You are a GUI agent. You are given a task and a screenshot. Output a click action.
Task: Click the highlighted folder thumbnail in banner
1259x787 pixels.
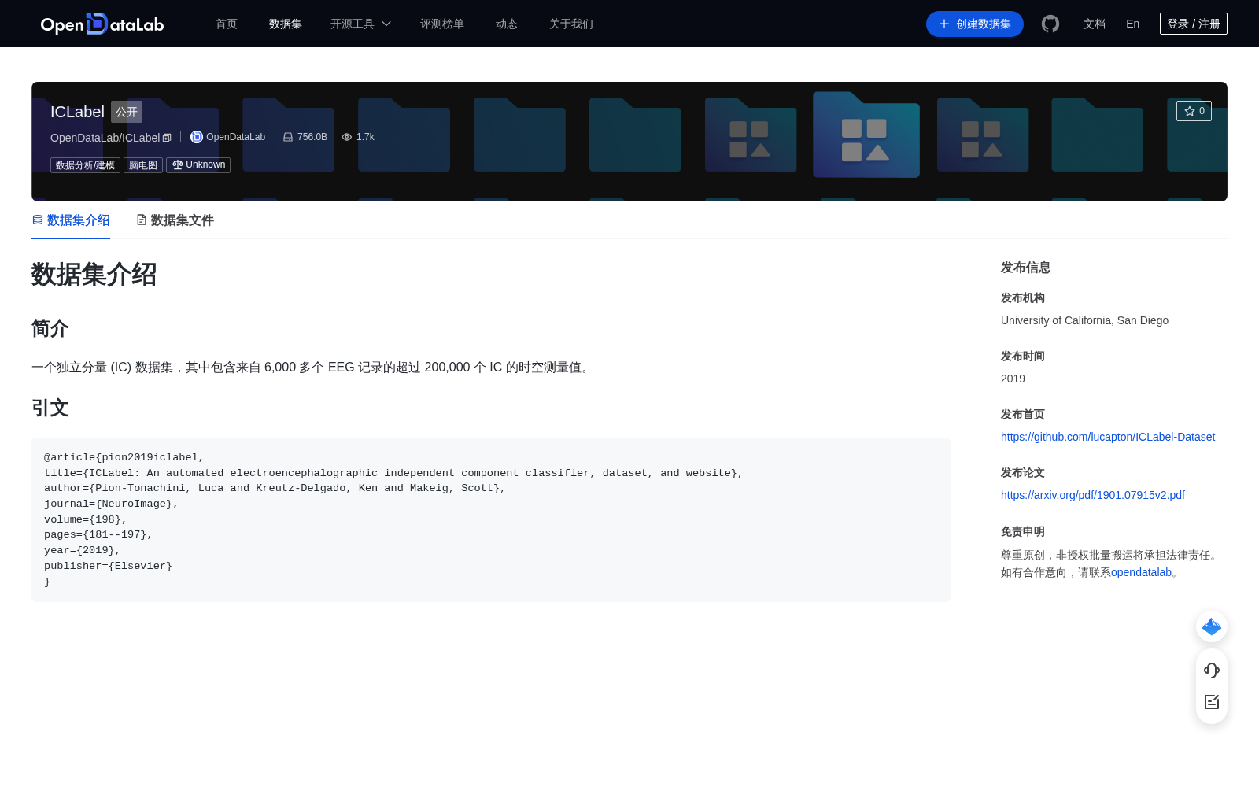pyautogui.click(x=866, y=135)
